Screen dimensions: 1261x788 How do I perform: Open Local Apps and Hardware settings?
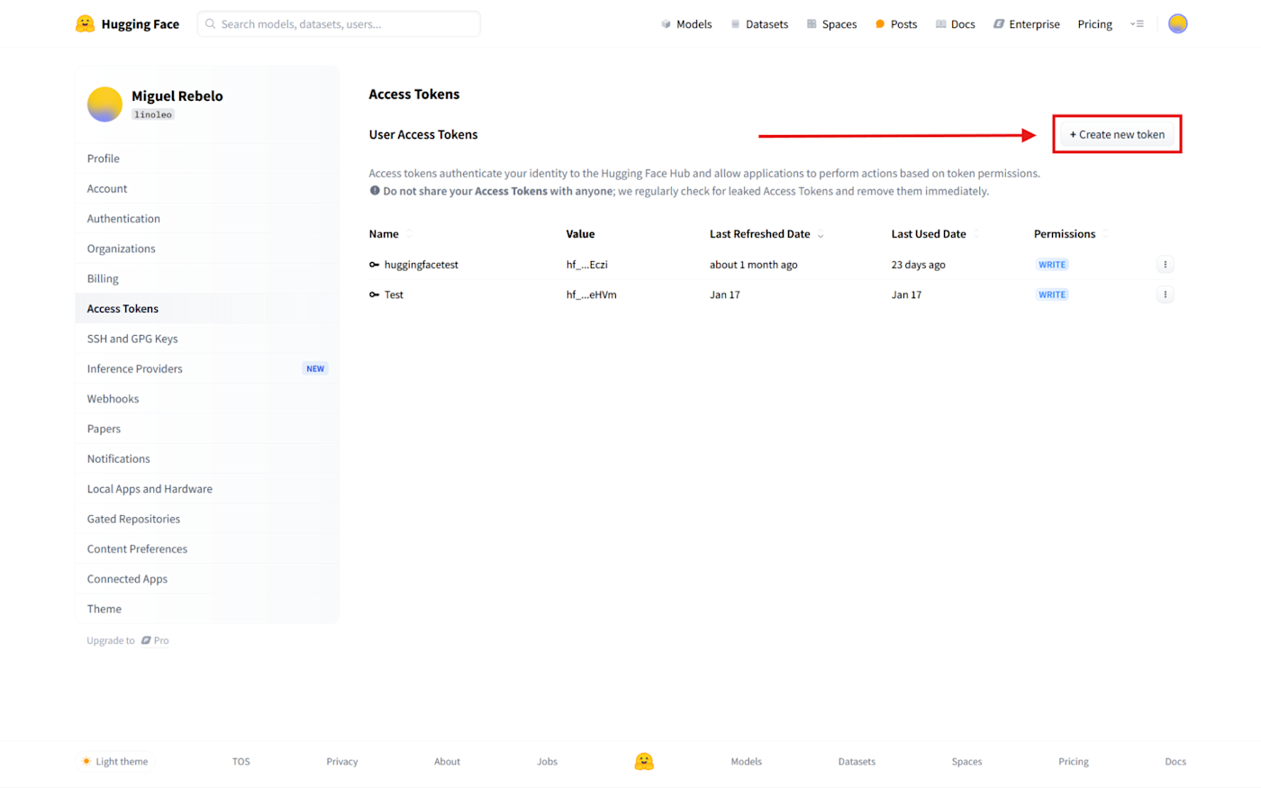click(x=207, y=489)
